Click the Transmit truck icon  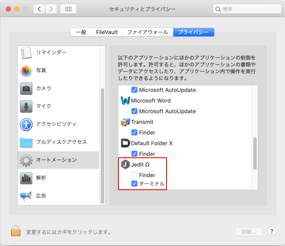125,122
